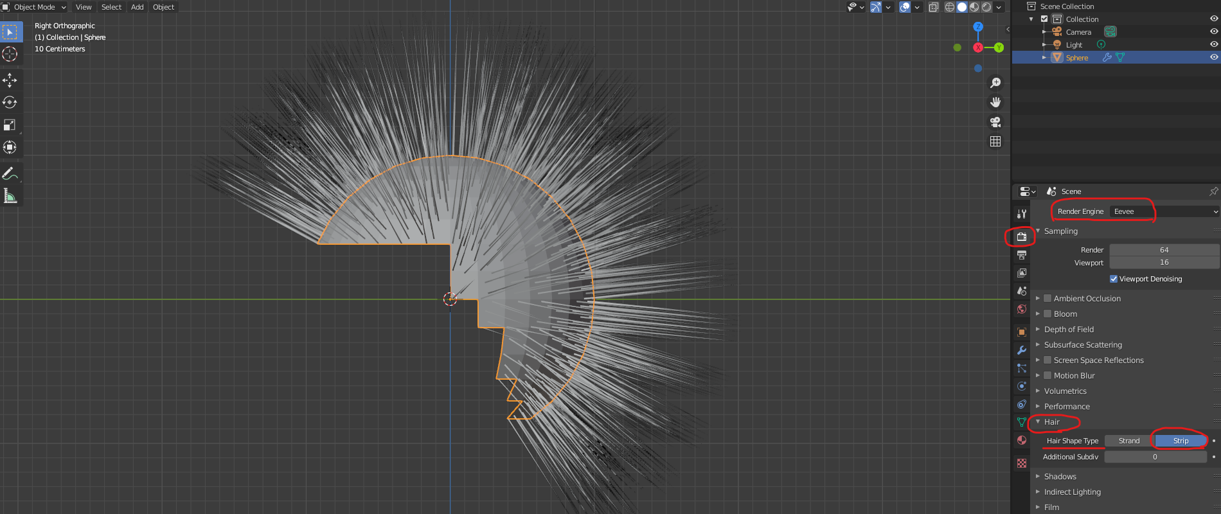1221x514 pixels.
Task: Open gizmo options dropdown arrow
Action: tap(888, 7)
